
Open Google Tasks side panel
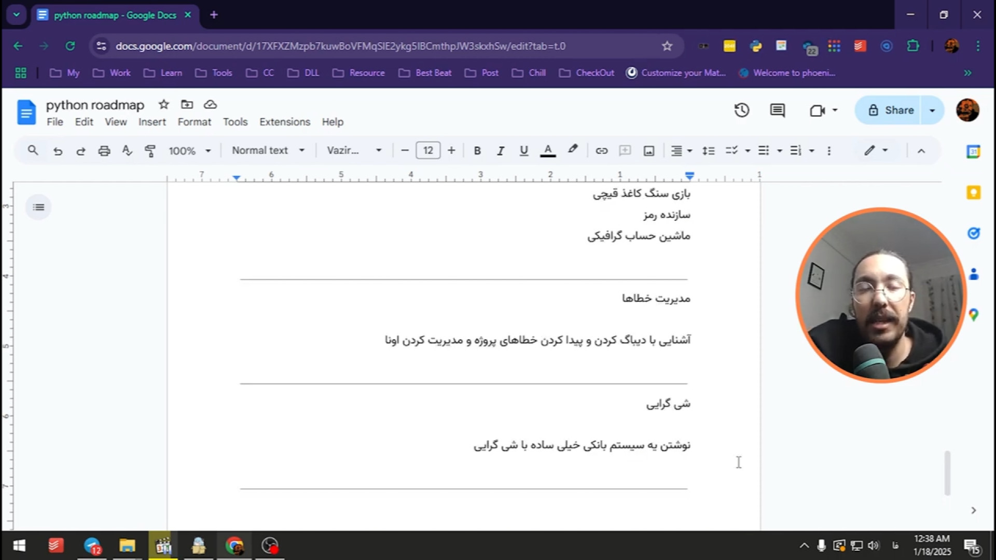point(973,233)
